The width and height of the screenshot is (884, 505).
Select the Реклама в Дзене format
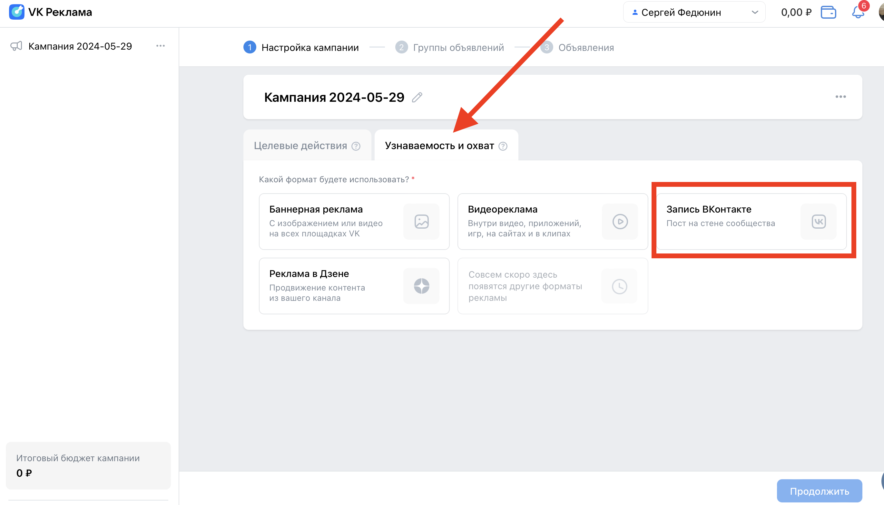[x=354, y=286]
